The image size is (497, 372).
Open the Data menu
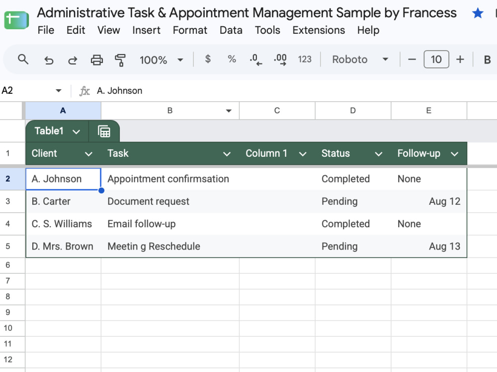click(231, 30)
